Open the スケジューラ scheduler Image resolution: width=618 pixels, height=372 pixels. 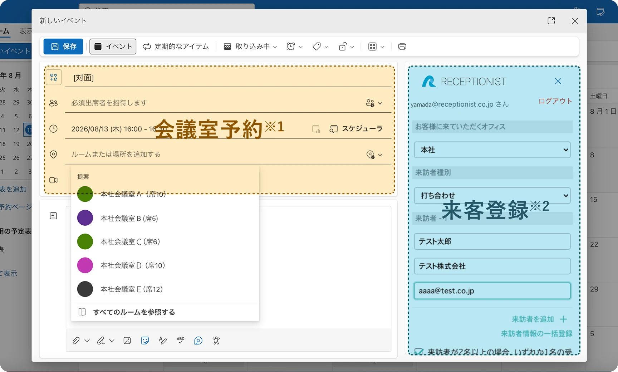356,129
